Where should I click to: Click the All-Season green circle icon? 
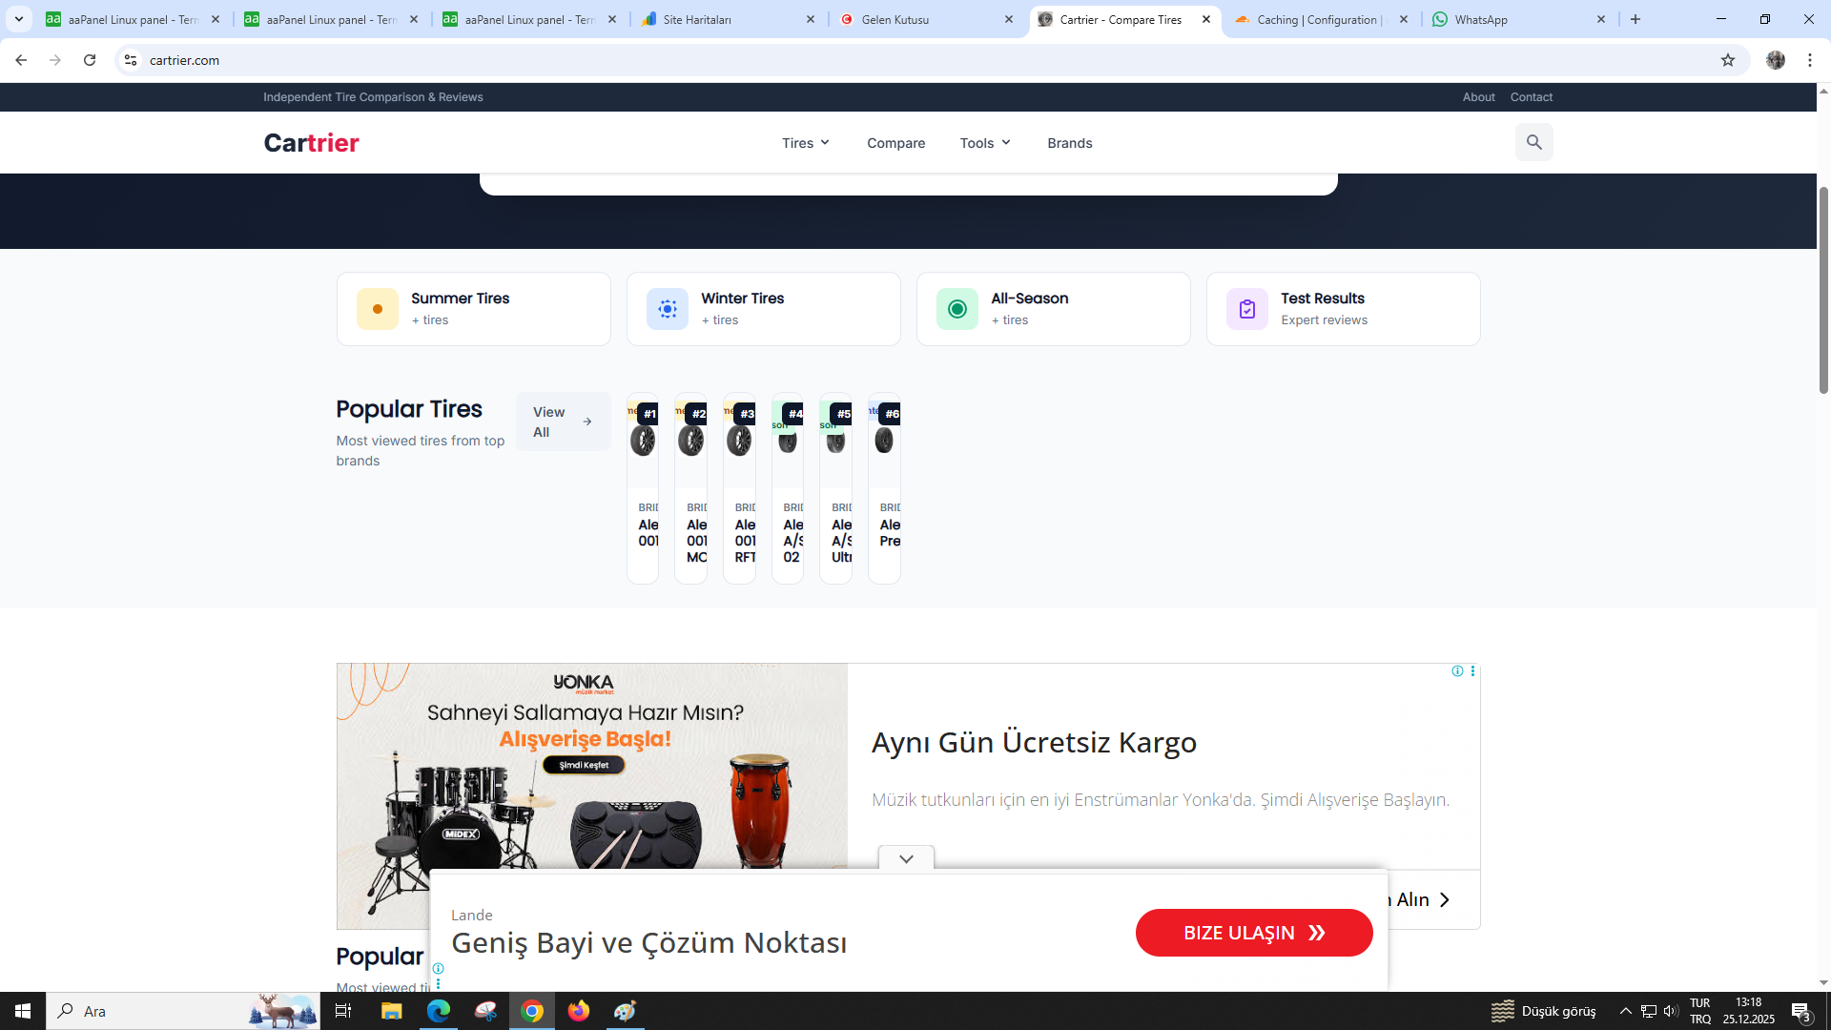tap(957, 309)
